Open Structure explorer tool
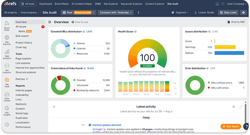This screenshot has width=250, height=135. (x=26, y=72)
